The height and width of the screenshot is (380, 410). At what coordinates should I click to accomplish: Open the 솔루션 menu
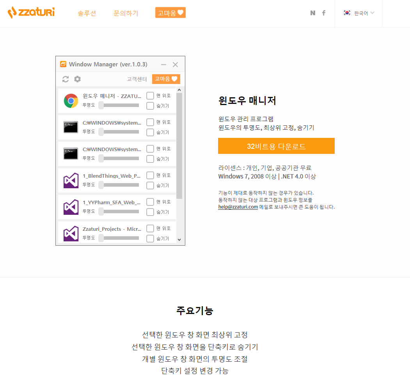[x=87, y=13]
